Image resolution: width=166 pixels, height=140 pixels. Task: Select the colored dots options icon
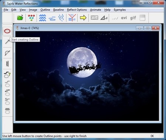click(31, 18)
